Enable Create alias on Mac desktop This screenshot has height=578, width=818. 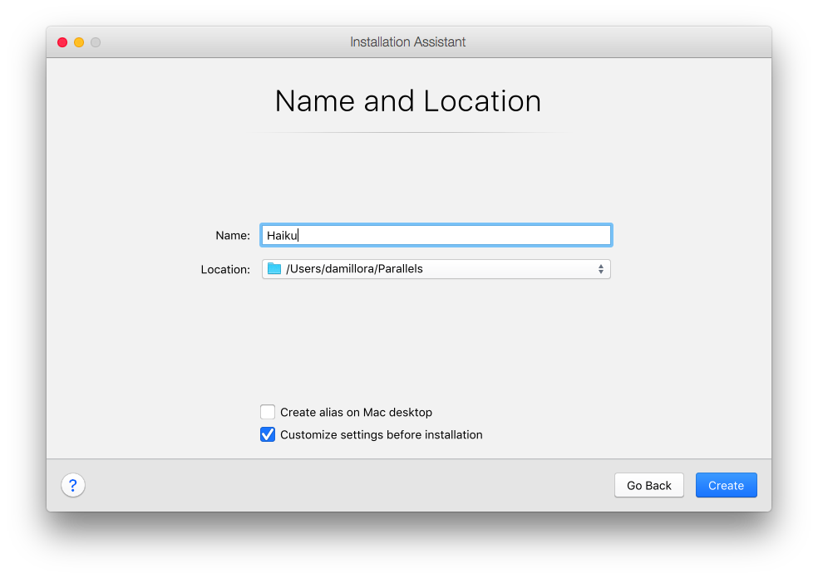(x=268, y=412)
